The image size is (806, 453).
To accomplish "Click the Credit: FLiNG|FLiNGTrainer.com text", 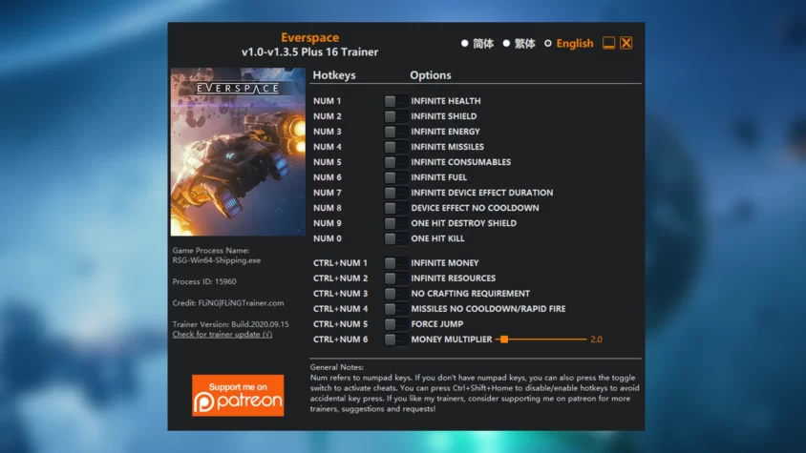I will (227, 303).
